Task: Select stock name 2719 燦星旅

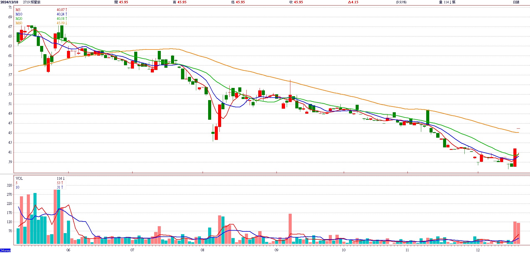Action: [32, 2]
